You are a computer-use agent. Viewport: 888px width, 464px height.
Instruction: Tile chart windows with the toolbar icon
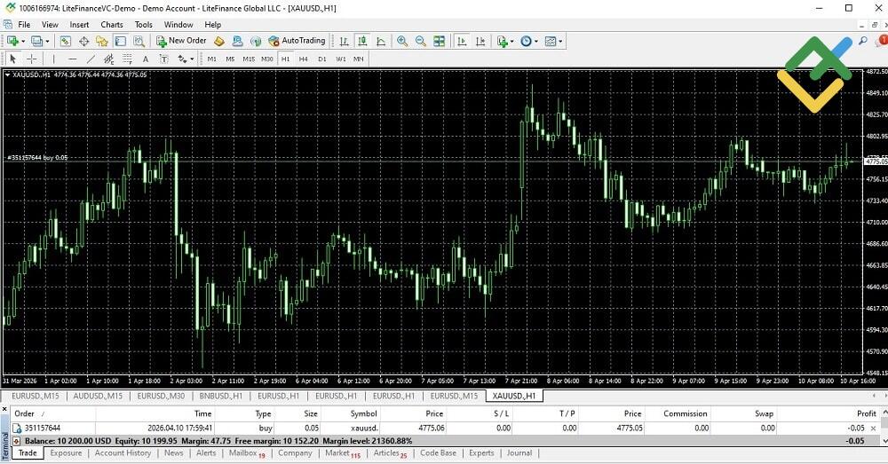(x=439, y=41)
